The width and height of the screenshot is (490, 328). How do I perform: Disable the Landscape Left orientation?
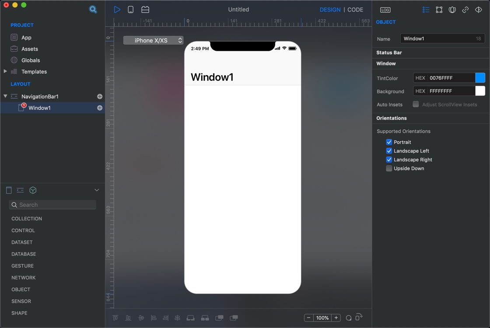point(389,150)
